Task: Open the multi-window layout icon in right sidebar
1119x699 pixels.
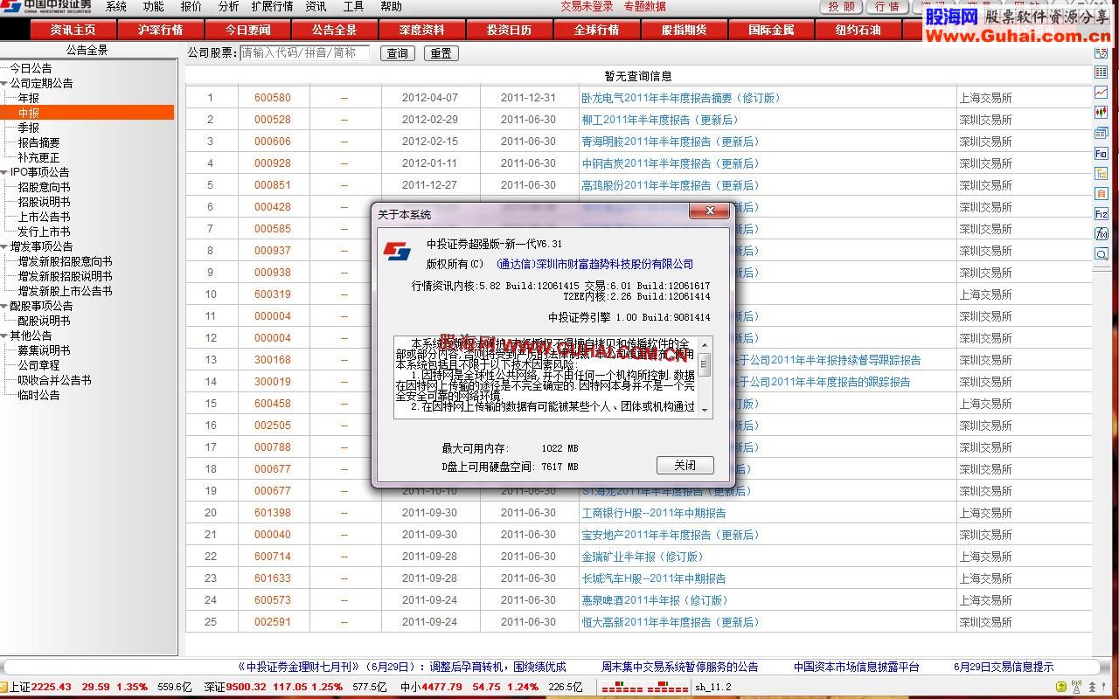Action: coord(1102,133)
